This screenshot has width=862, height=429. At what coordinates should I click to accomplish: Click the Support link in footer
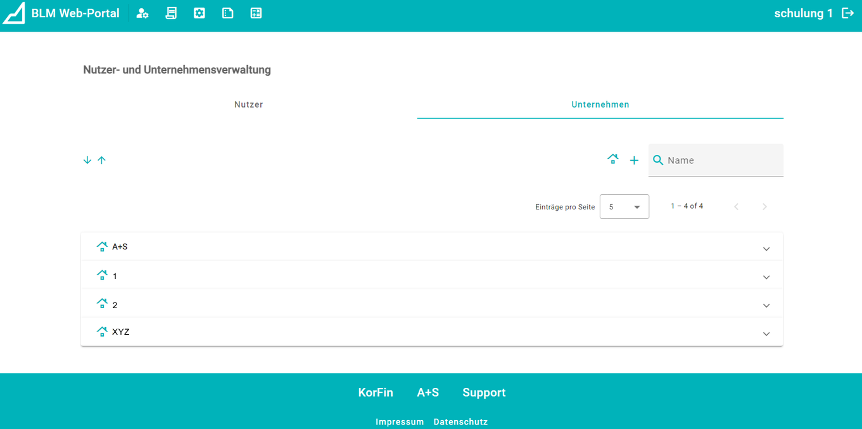click(484, 392)
